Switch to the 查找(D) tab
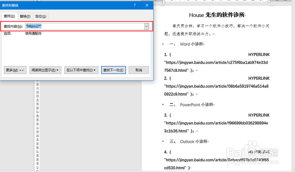 (x=9, y=16)
